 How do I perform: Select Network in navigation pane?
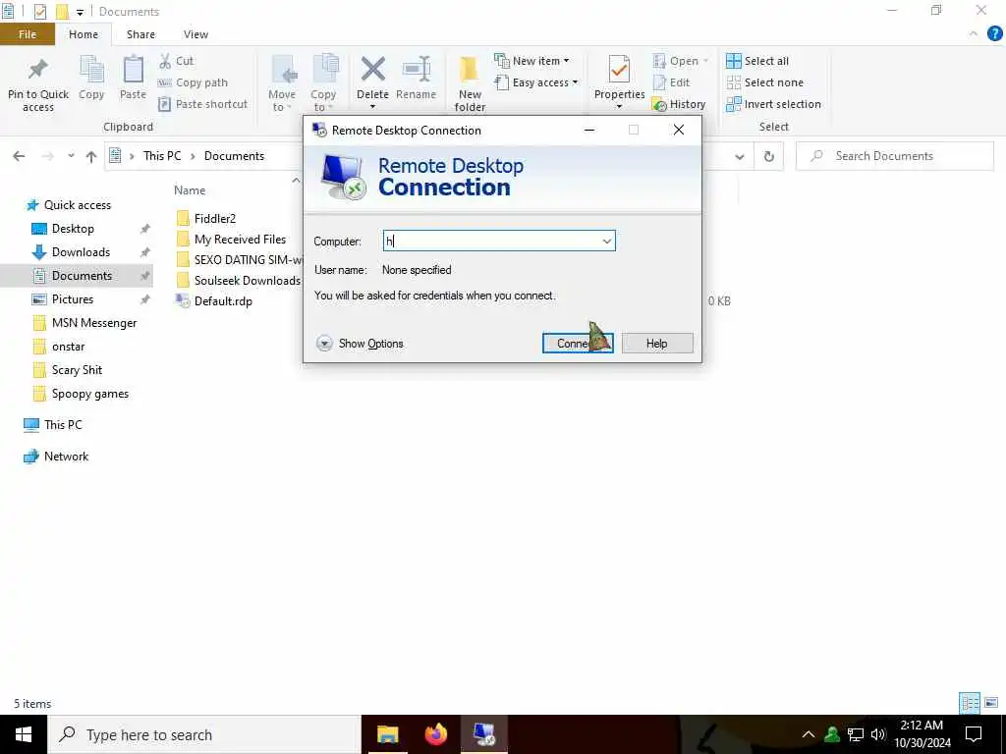tap(56, 457)
